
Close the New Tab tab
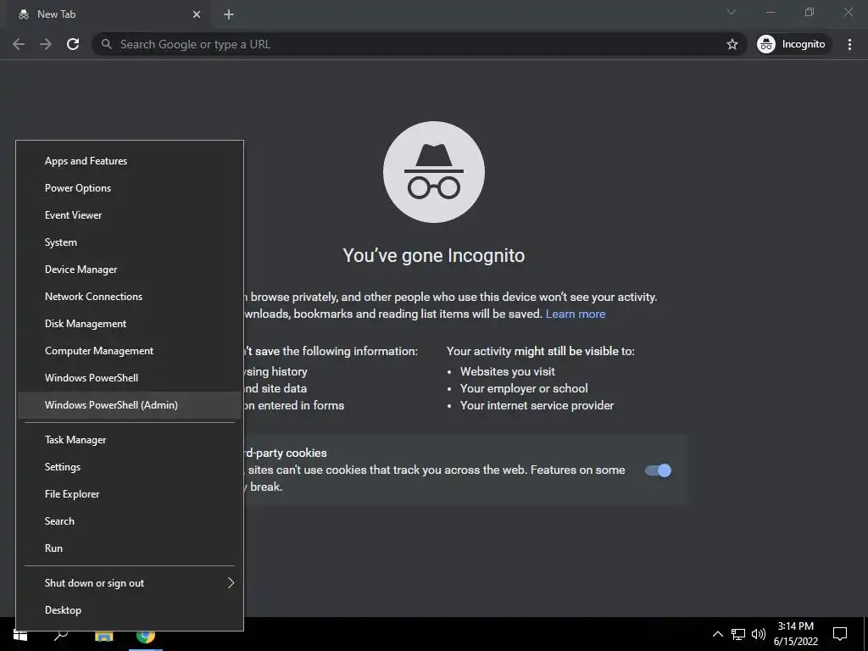click(x=197, y=14)
